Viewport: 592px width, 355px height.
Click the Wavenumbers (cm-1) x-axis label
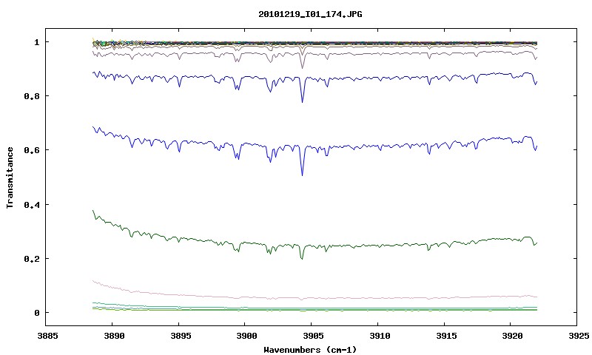(x=310, y=350)
